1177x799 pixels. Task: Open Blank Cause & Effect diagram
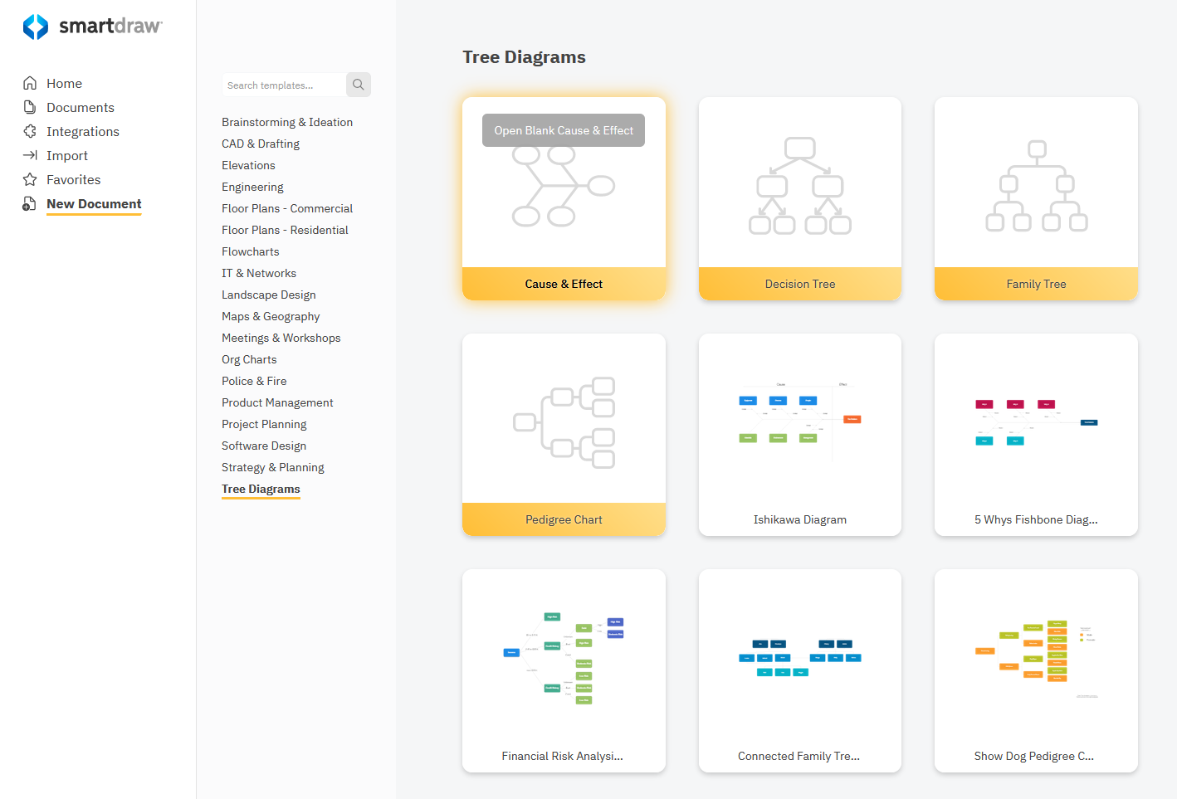[564, 130]
